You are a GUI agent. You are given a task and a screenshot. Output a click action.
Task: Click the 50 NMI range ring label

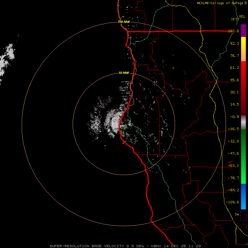[124, 73]
